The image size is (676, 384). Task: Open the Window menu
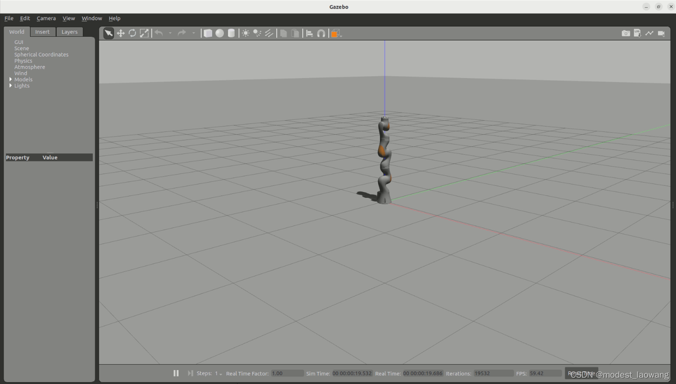[92, 18]
